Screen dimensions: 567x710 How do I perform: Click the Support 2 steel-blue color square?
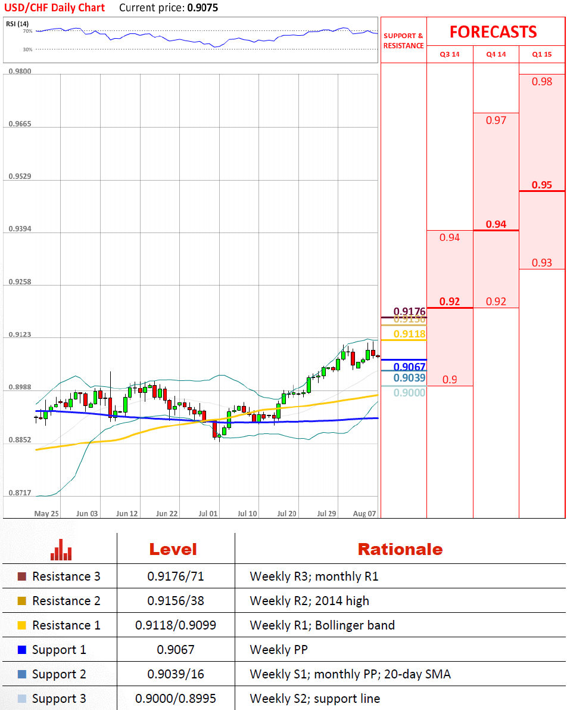[22, 674]
